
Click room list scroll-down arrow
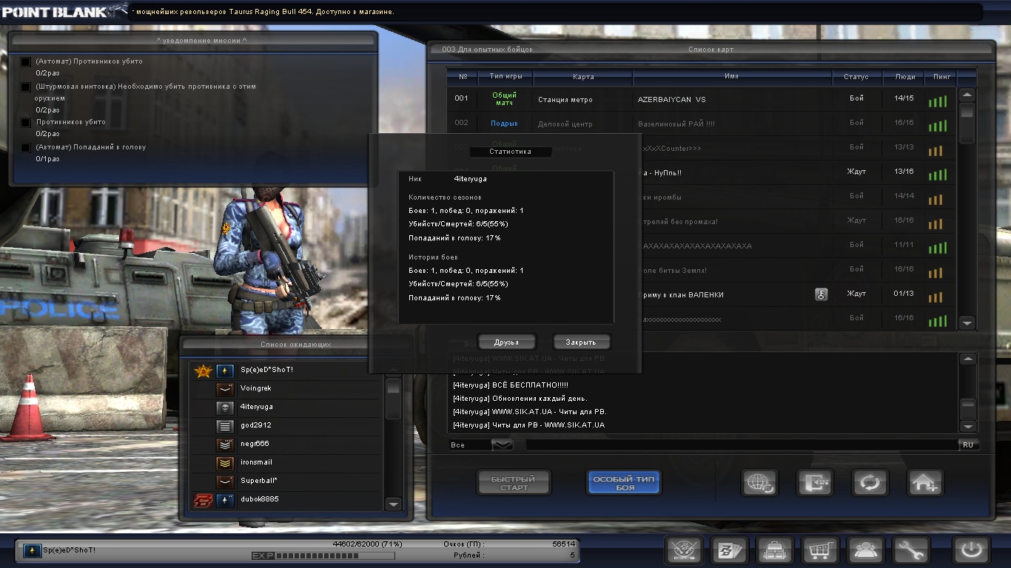click(967, 322)
